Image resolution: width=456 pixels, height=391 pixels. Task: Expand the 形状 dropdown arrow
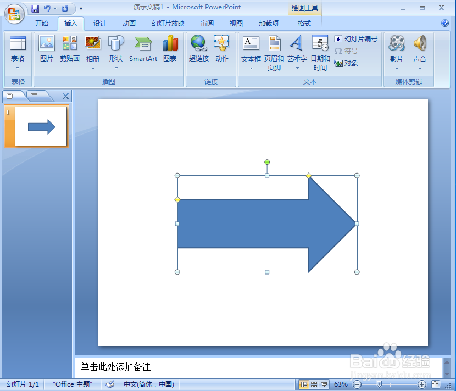116,68
